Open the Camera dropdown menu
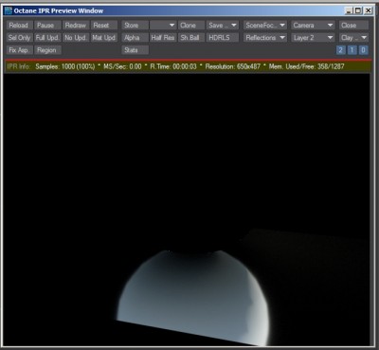This screenshot has height=350, width=379. (x=313, y=26)
